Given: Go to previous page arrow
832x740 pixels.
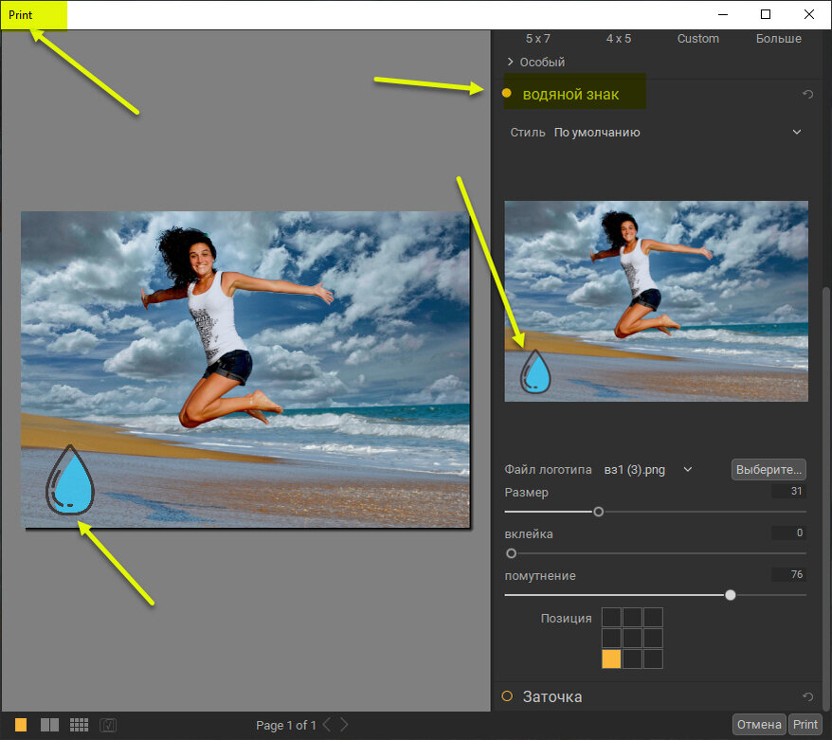Looking at the screenshot, I should [327, 725].
